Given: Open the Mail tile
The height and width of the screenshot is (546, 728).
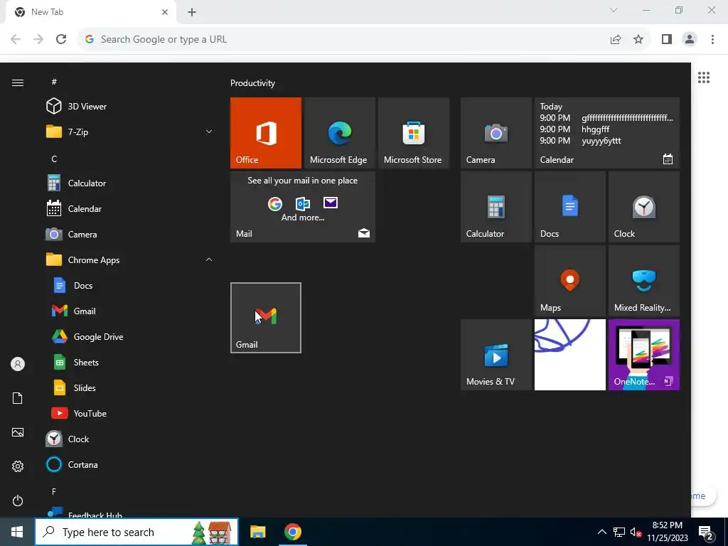Looking at the screenshot, I should point(303,207).
